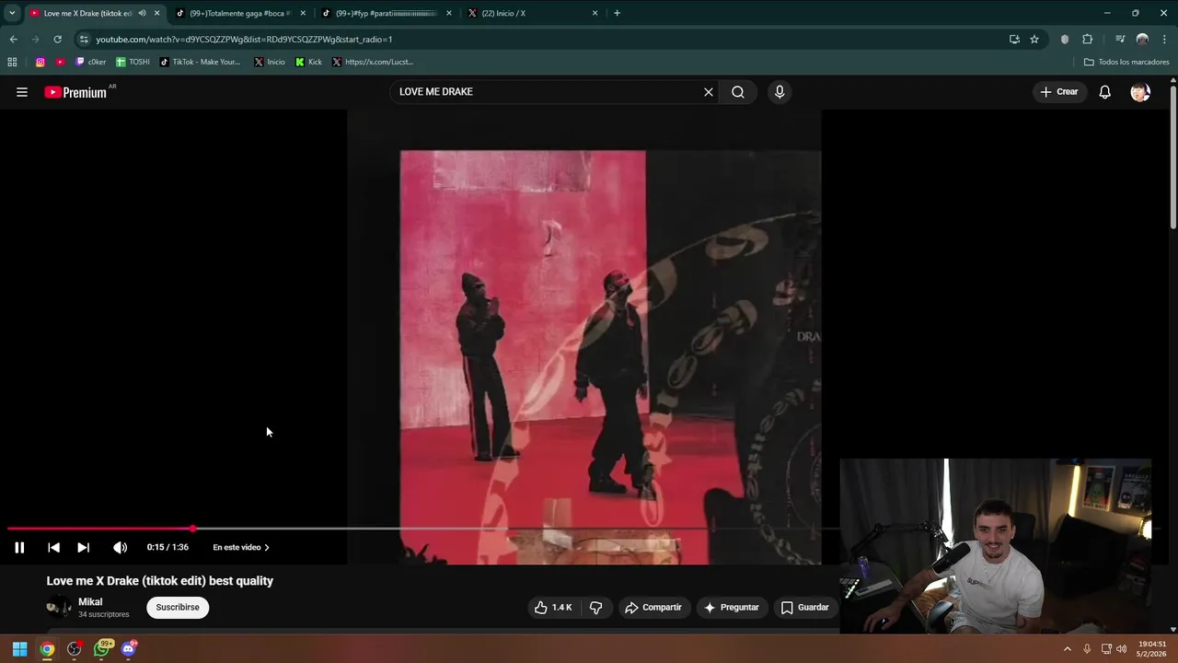Go back with the browser back arrow
Screen dimensions: 1178x663
point(13,39)
